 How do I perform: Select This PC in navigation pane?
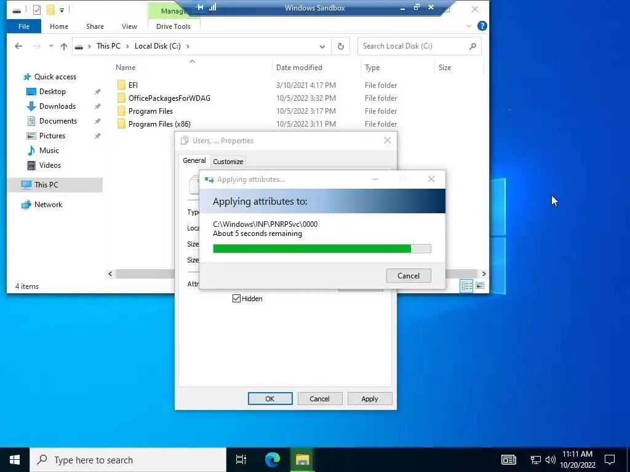coord(55,184)
